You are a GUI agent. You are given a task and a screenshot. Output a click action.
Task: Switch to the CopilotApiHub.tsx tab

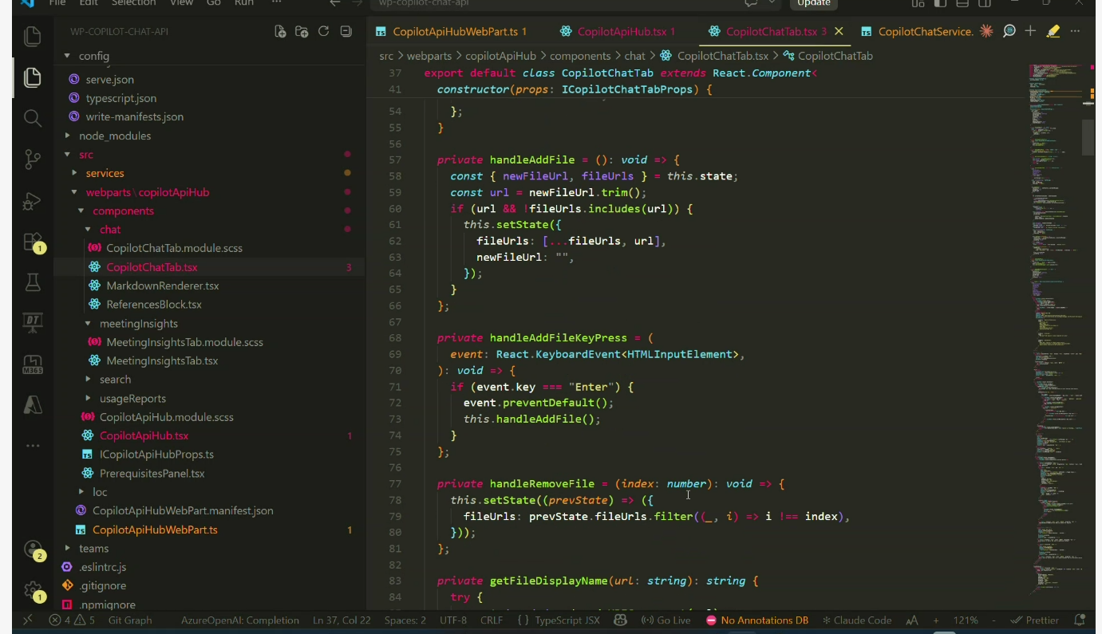point(621,32)
